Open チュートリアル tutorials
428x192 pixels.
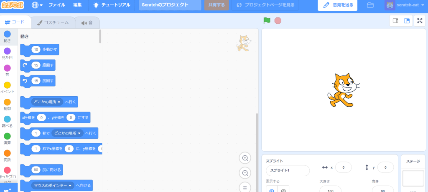pyautogui.click(x=112, y=5)
